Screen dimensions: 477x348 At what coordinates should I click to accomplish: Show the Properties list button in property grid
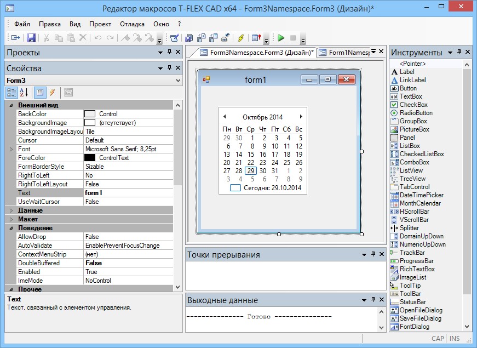tap(40, 93)
